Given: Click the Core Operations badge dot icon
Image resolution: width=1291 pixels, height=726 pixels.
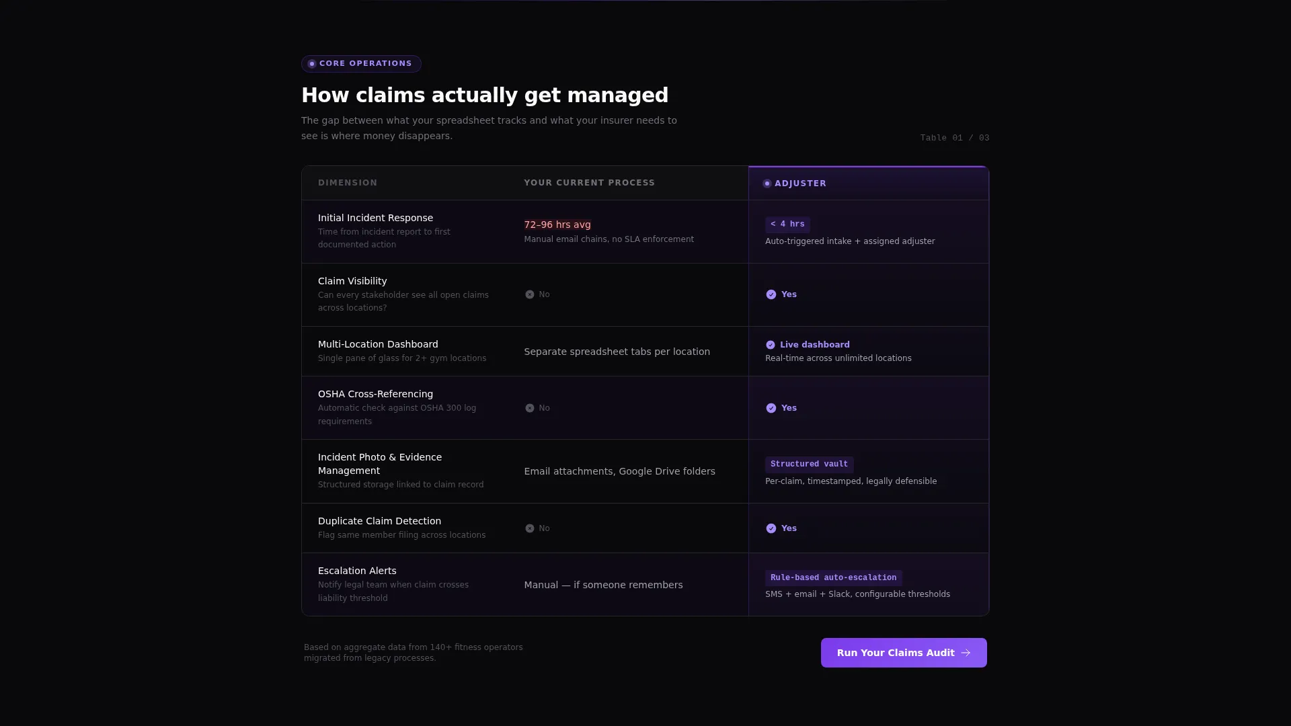Looking at the screenshot, I should (x=312, y=64).
